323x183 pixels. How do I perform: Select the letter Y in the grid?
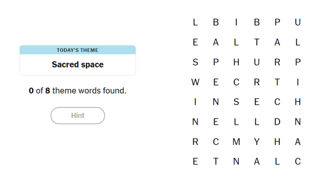click(257, 142)
